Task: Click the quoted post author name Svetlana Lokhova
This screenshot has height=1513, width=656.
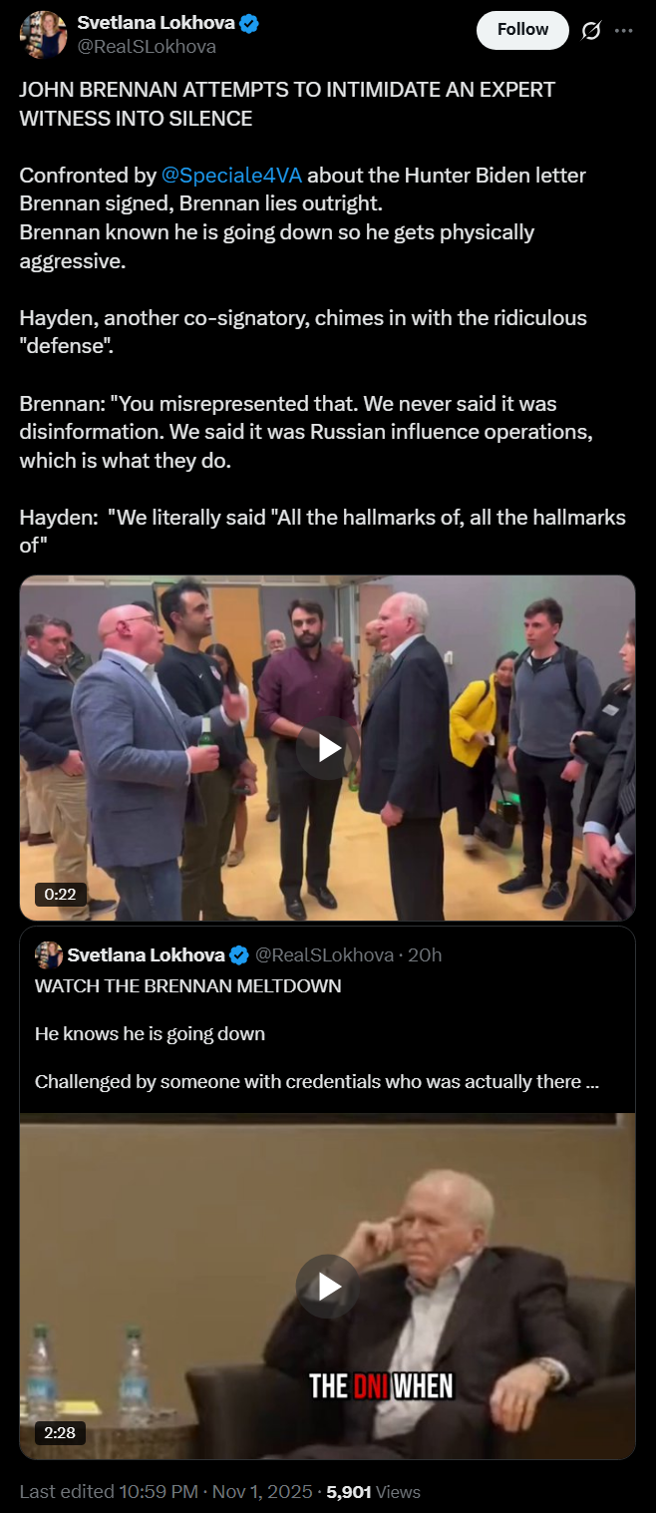Action: [x=146, y=955]
